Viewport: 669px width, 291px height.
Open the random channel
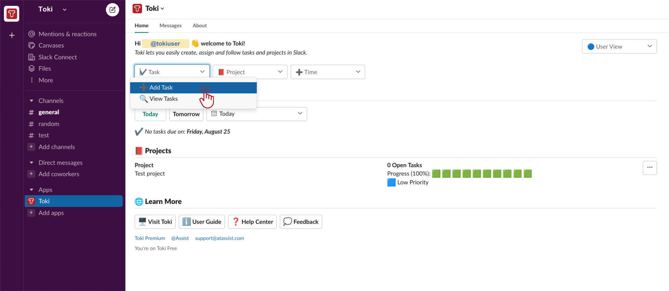(x=49, y=124)
